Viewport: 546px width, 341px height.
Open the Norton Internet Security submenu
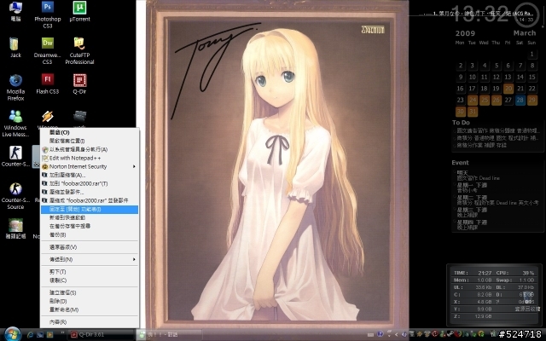click(x=90, y=167)
